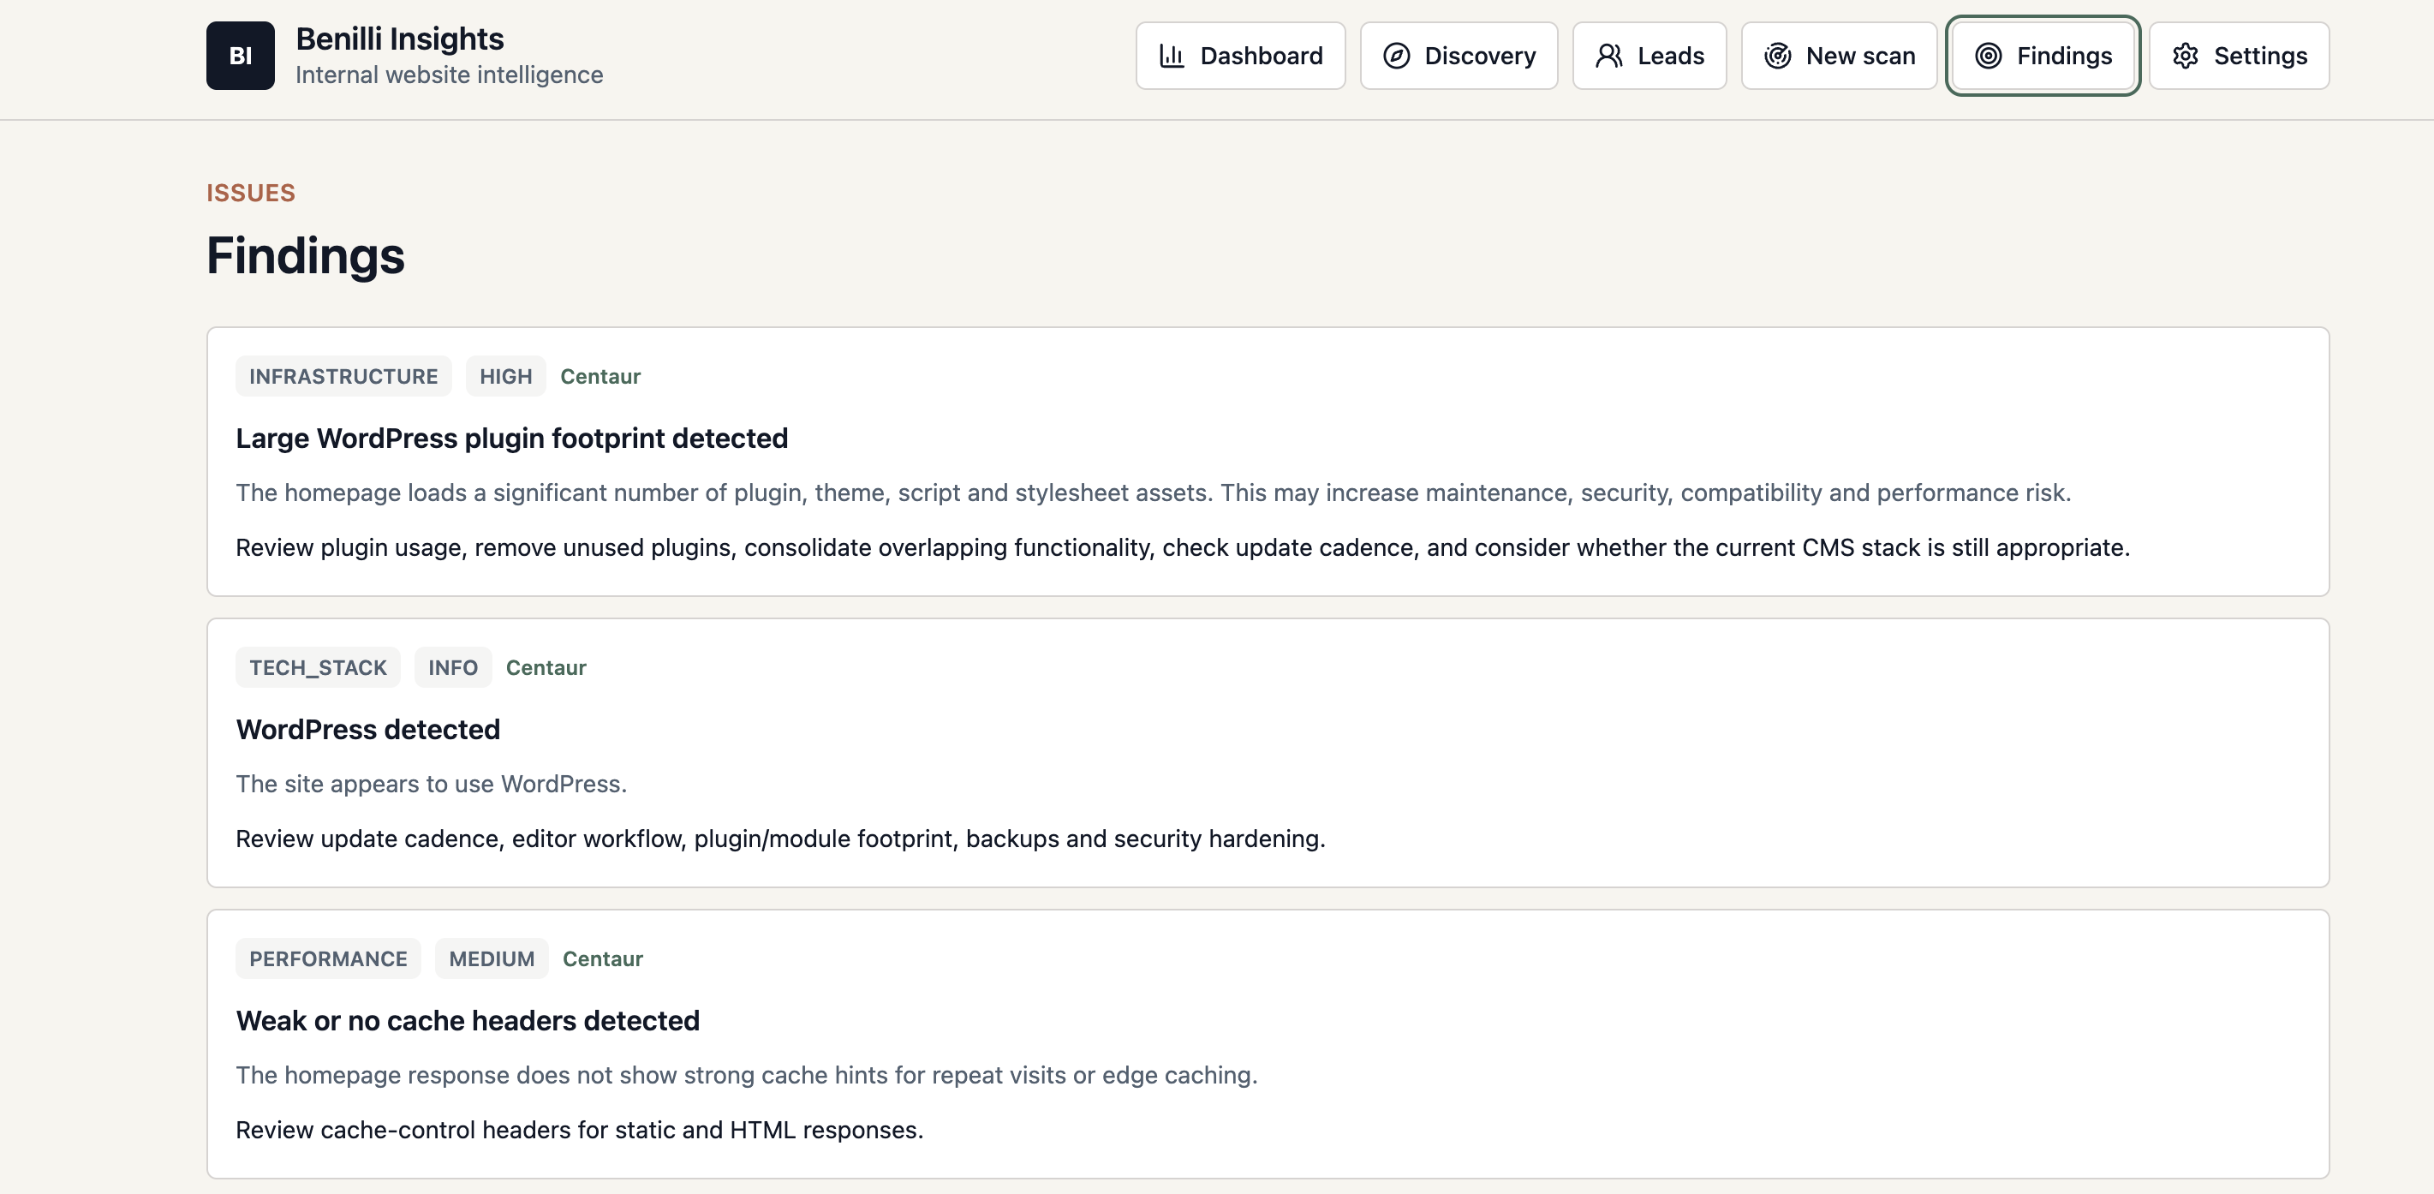Click the 'ISSUES' section label
This screenshot has height=1194, width=2434.
[250, 193]
